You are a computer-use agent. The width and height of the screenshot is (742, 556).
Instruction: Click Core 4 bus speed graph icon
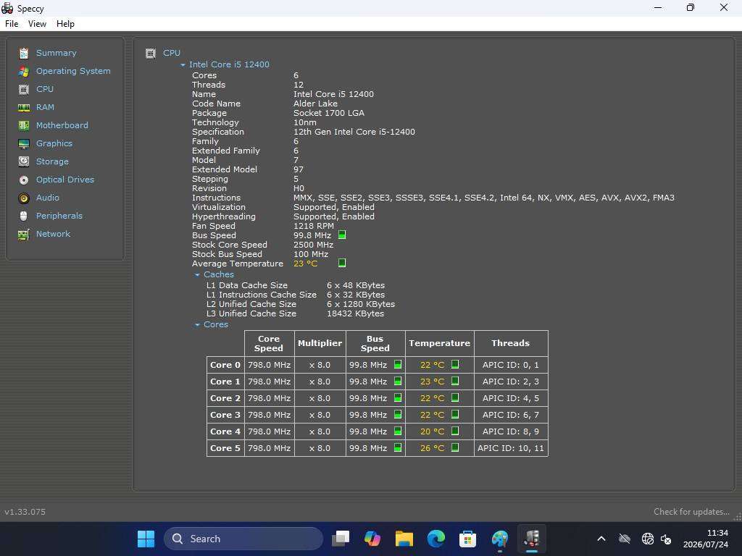[398, 431]
